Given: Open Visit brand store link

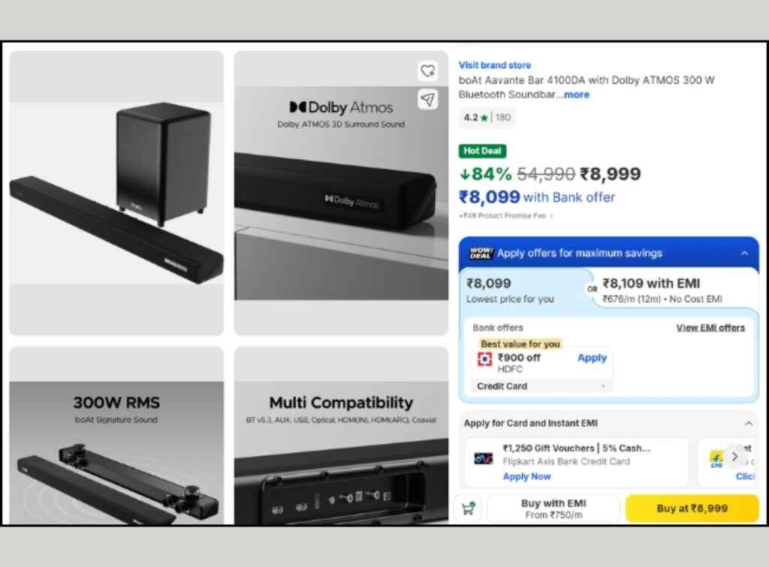Looking at the screenshot, I should pos(494,65).
